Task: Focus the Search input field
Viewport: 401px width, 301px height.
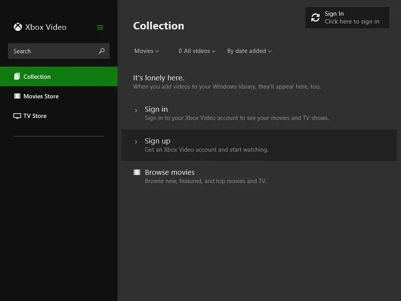Action: pyautogui.click(x=53, y=51)
